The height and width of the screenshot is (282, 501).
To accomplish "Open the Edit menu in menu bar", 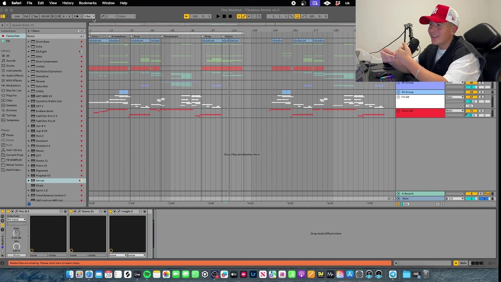I will click(41, 3).
